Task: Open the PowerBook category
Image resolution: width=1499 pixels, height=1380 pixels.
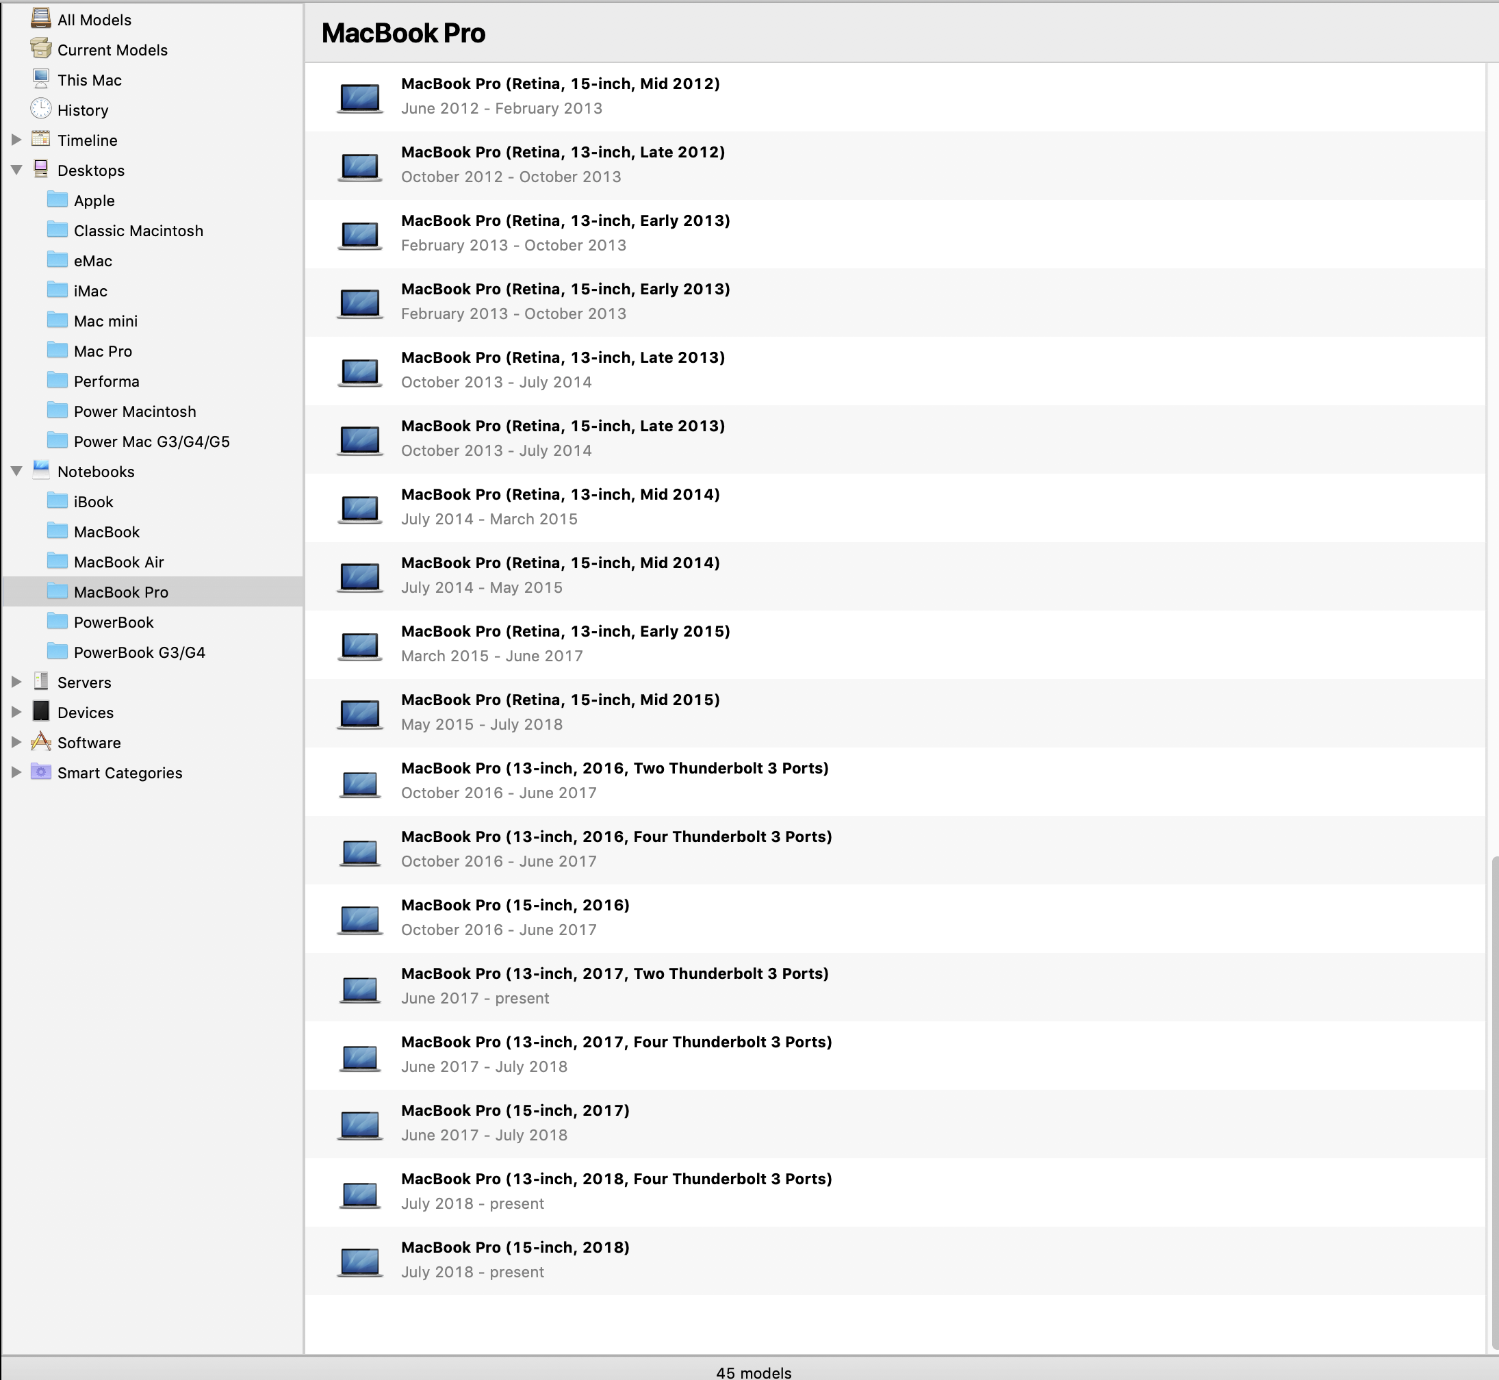Action: tap(152, 622)
